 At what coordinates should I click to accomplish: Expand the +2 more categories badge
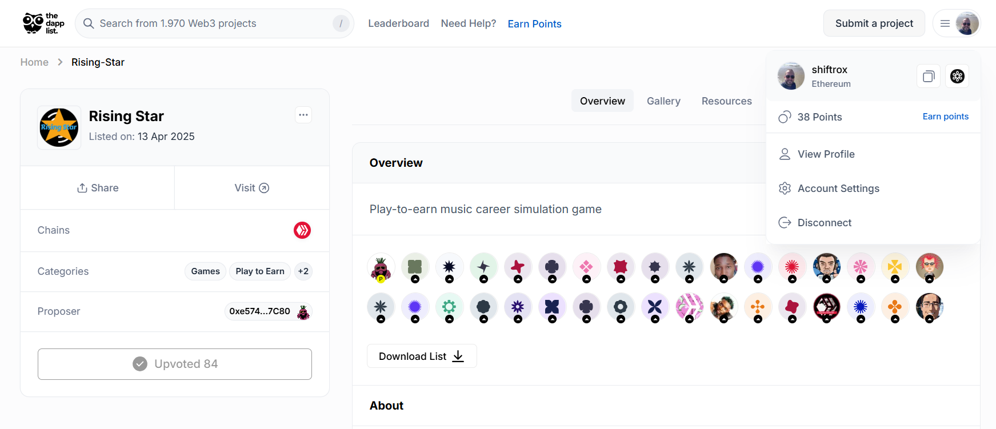tap(303, 271)
